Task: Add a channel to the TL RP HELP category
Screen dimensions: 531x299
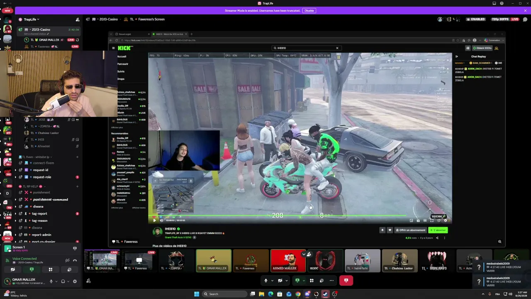Action: [x=77, y=186]
